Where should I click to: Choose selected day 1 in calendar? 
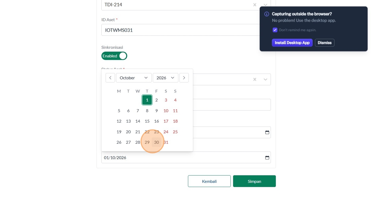pyautogui.click(x=147, y=100)
